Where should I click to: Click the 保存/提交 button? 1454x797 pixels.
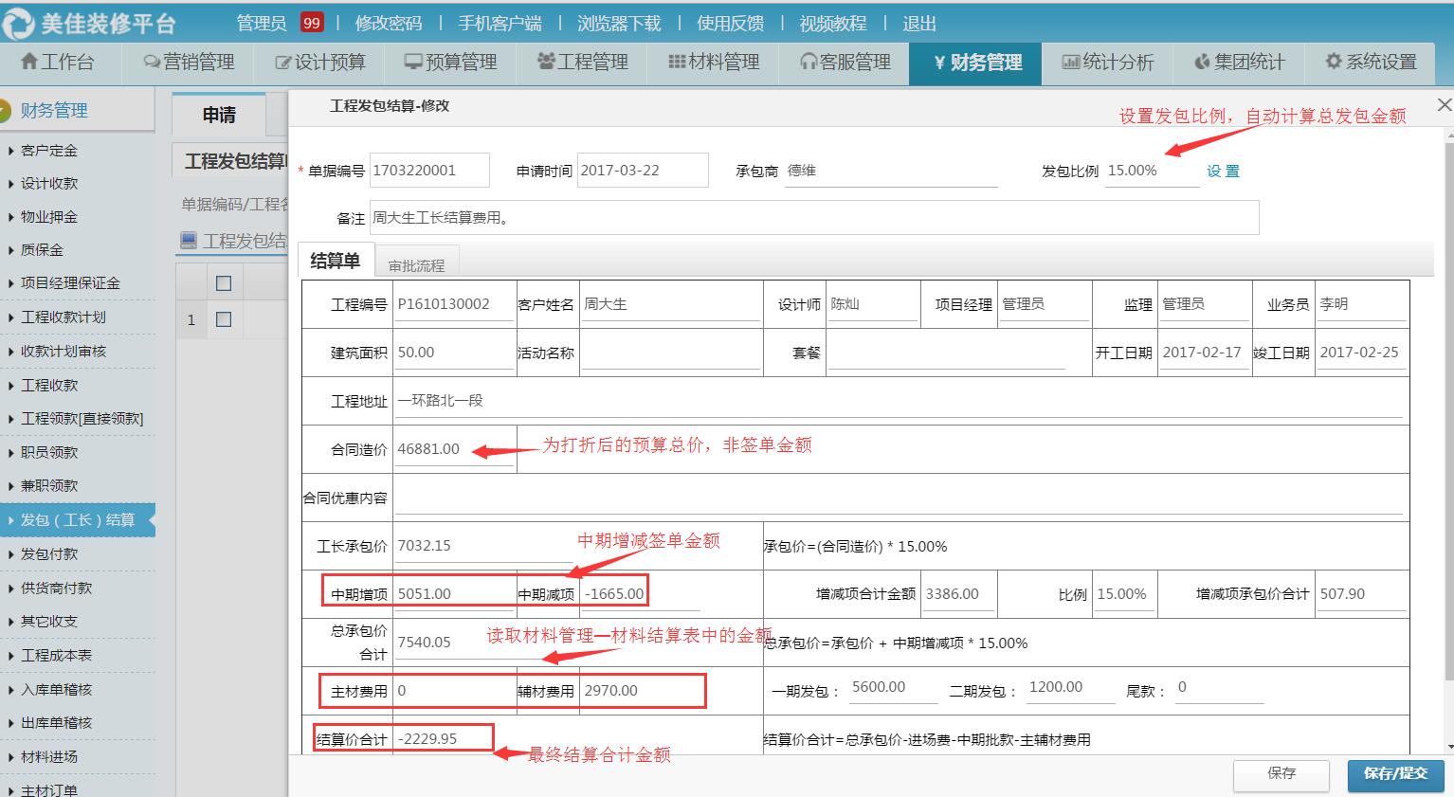1393,774
